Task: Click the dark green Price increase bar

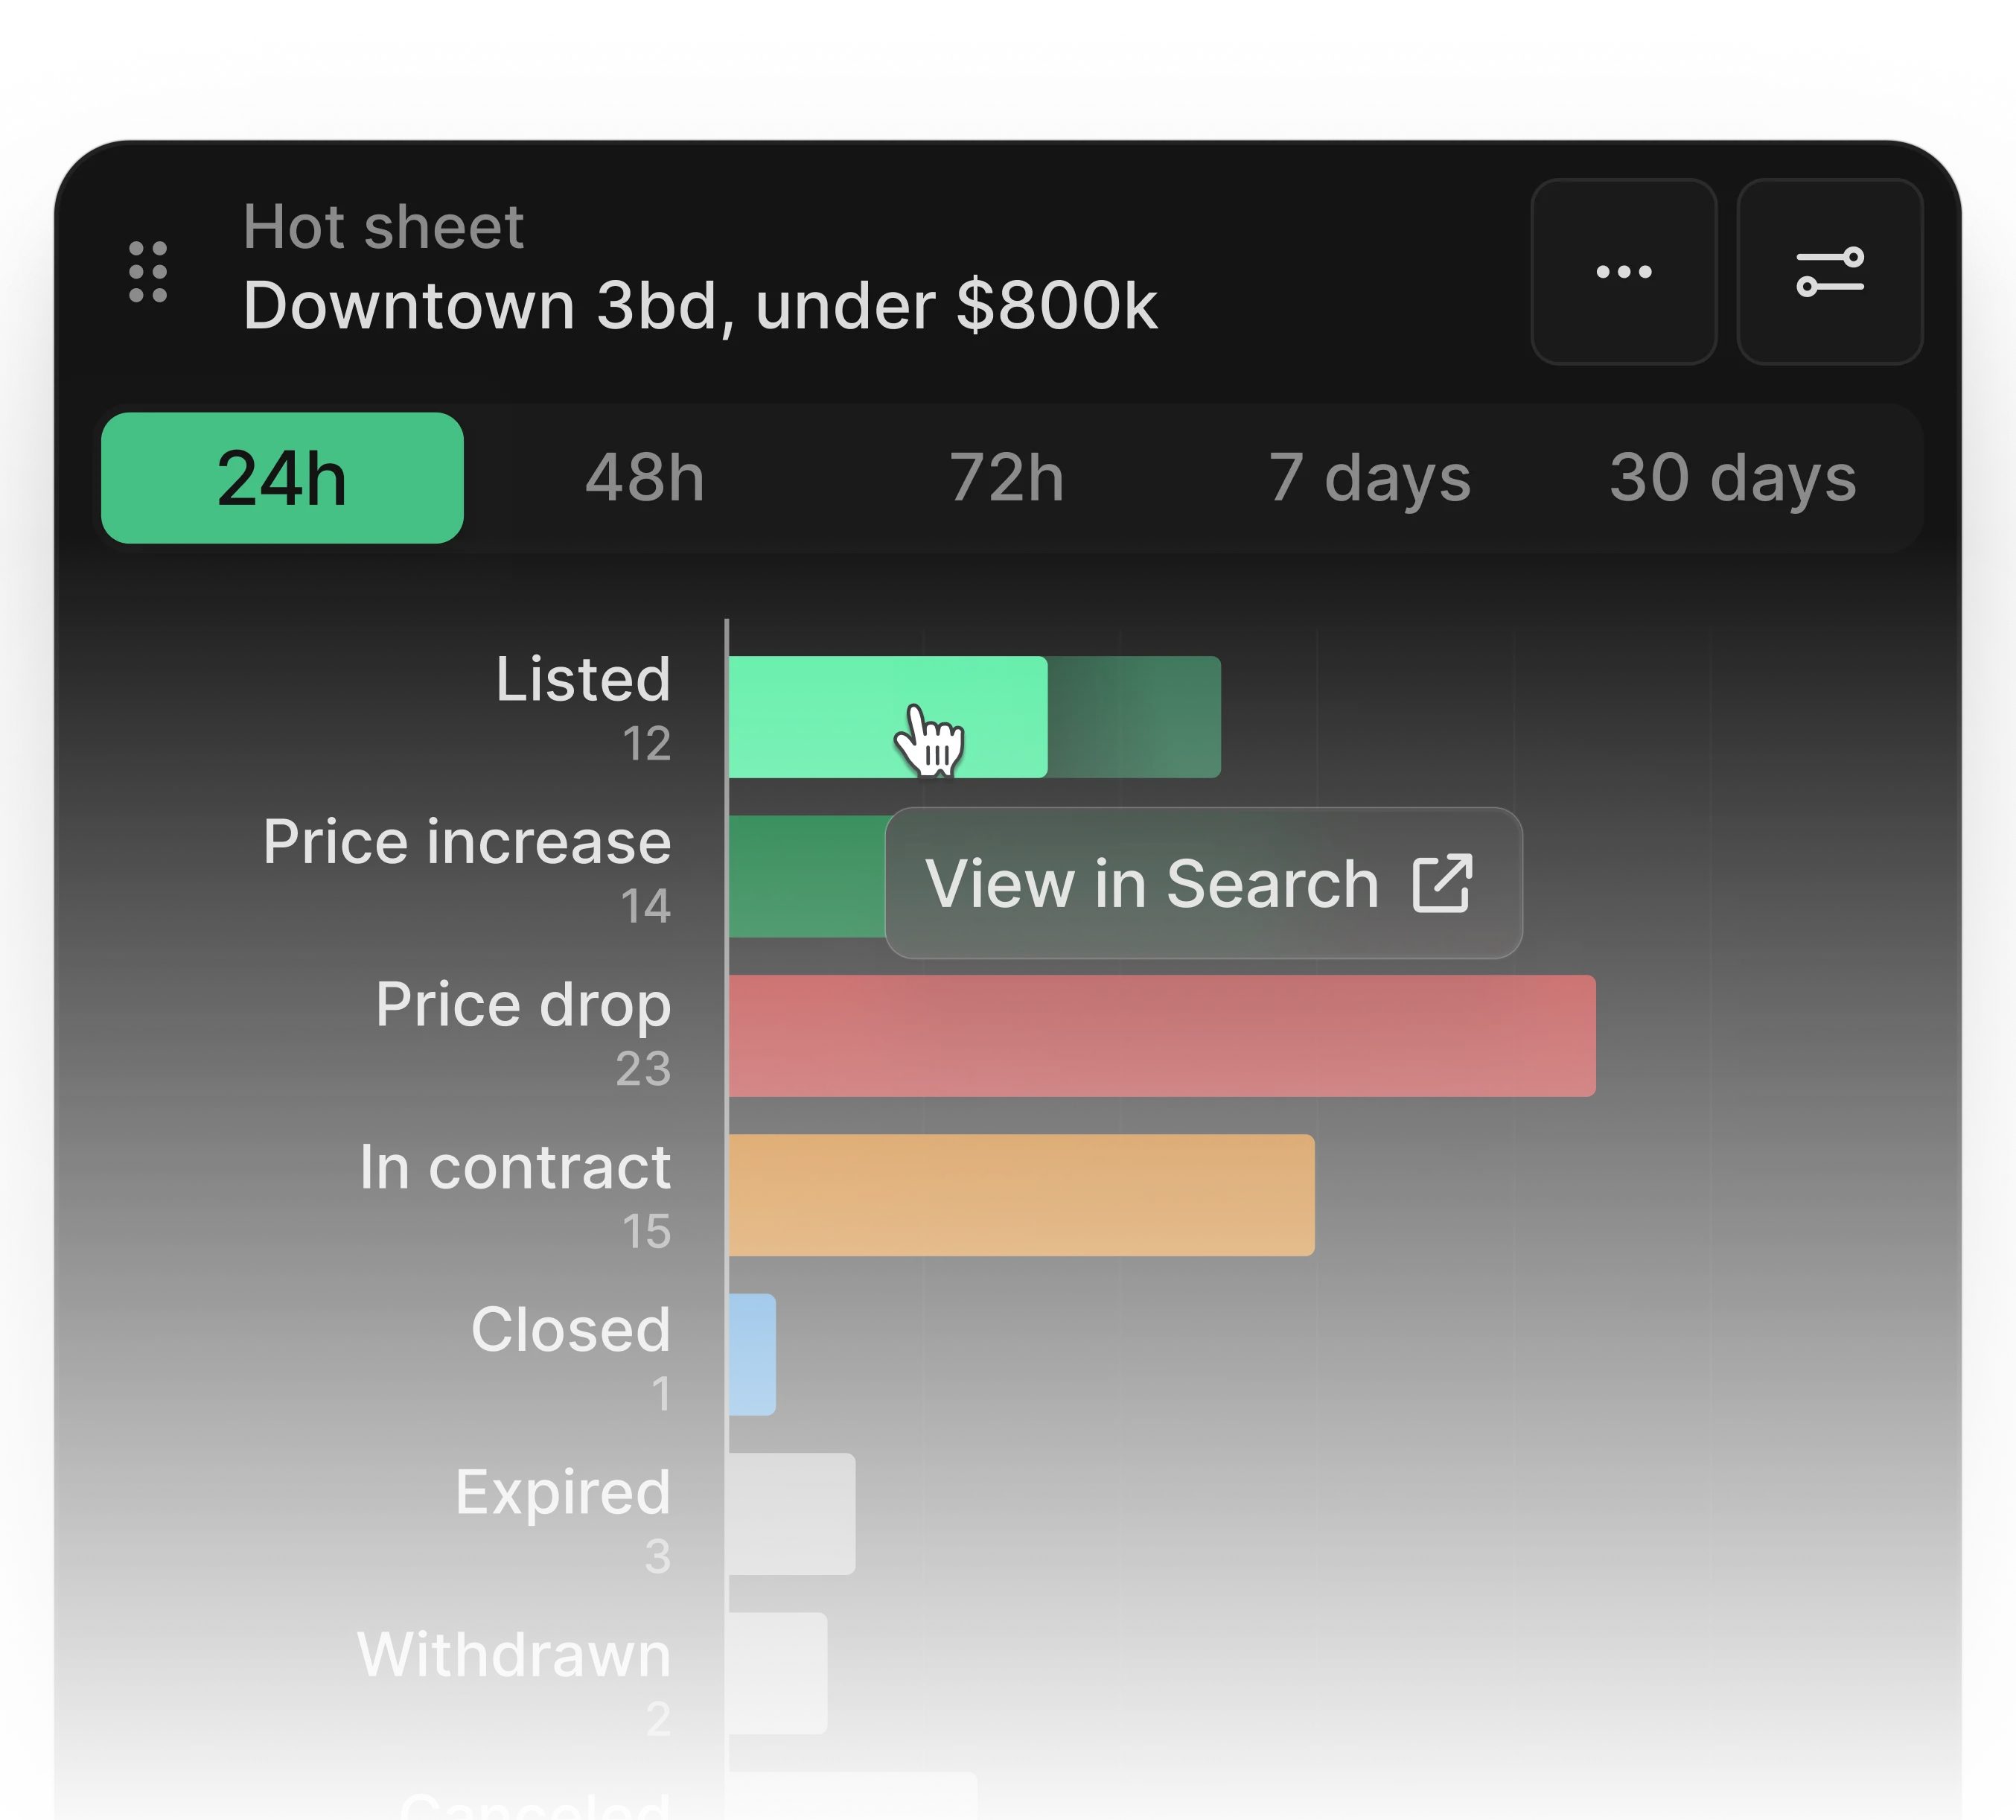Action: (806, 876)
